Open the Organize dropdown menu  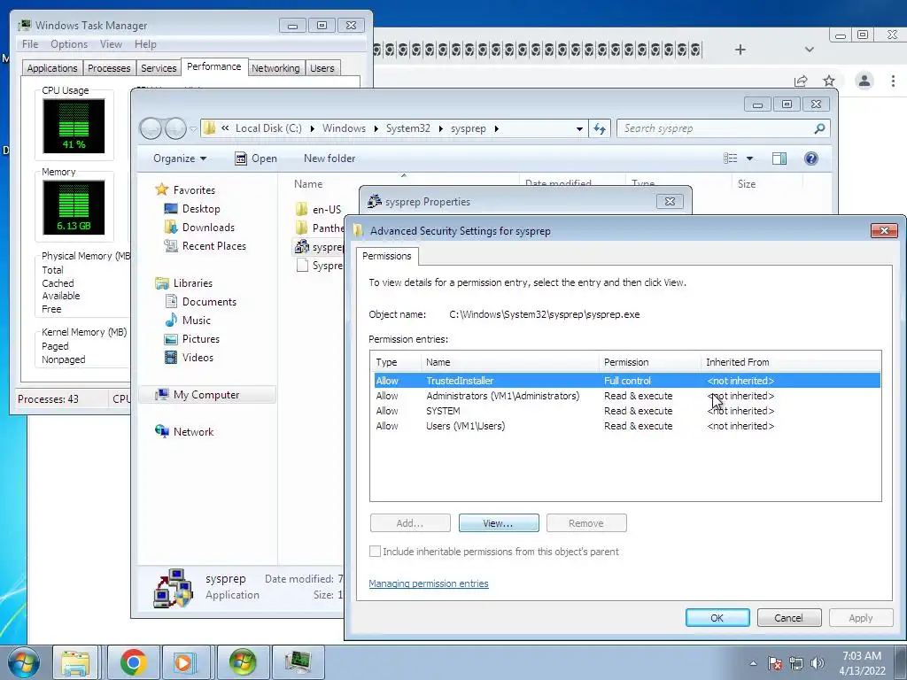(180, 158)
